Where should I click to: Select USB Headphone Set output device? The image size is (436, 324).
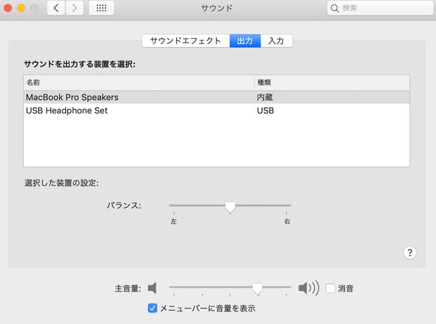pyautogui.click(x=217, y=111)
